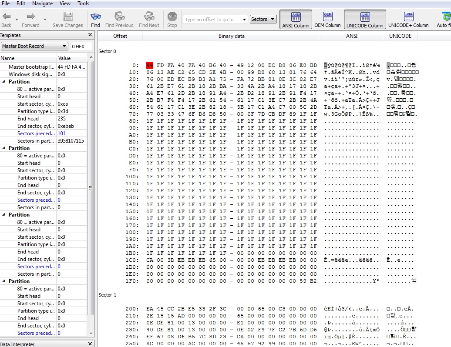Toggle the UNICODE Column view
Screen dimensions: 451x347
[365, 19]
